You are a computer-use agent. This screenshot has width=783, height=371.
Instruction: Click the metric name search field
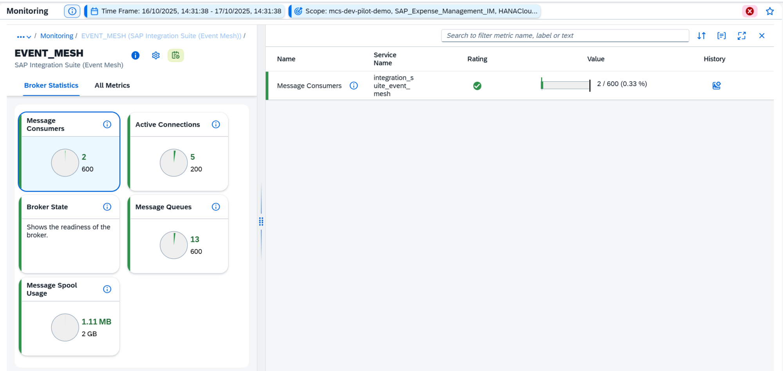[x=565, y=36]
